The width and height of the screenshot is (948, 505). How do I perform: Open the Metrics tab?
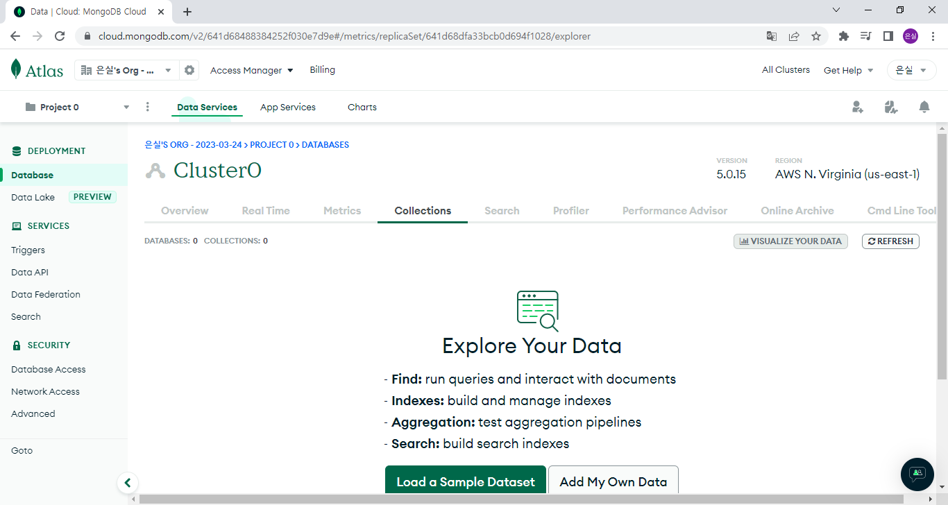click(342, 210)
